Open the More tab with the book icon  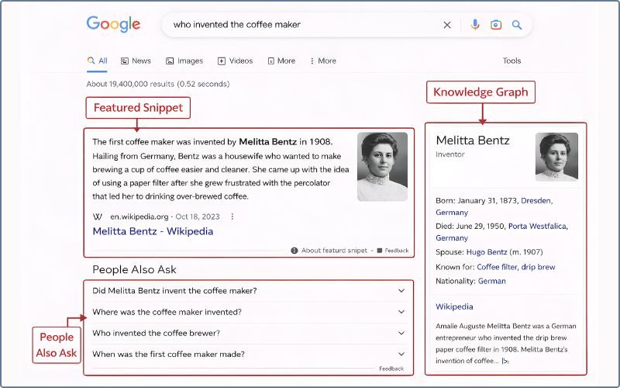[x=281, y=61]
